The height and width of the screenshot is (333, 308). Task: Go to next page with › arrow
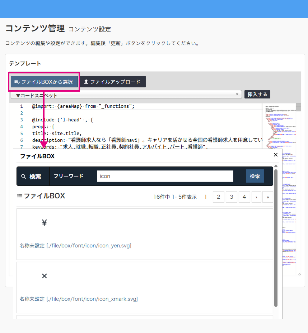coord(256,197)
